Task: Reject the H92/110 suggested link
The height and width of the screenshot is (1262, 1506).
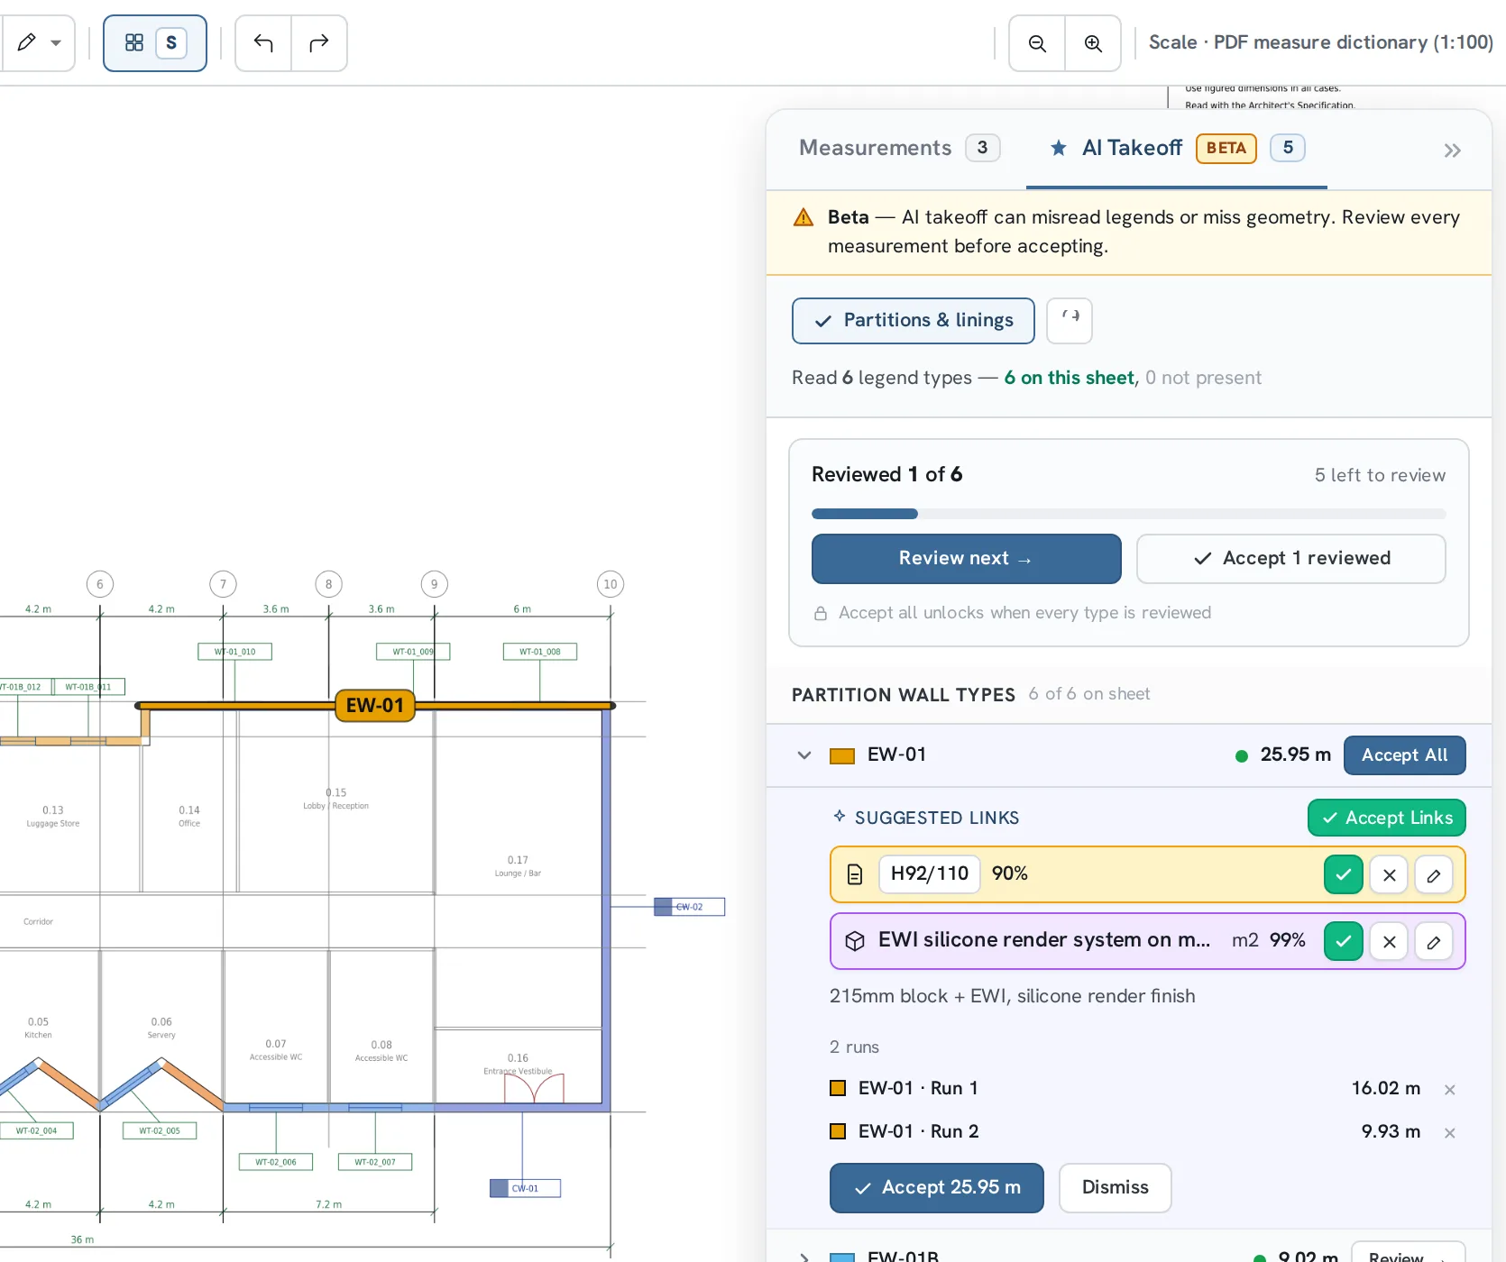Action: click(1389, 874)
